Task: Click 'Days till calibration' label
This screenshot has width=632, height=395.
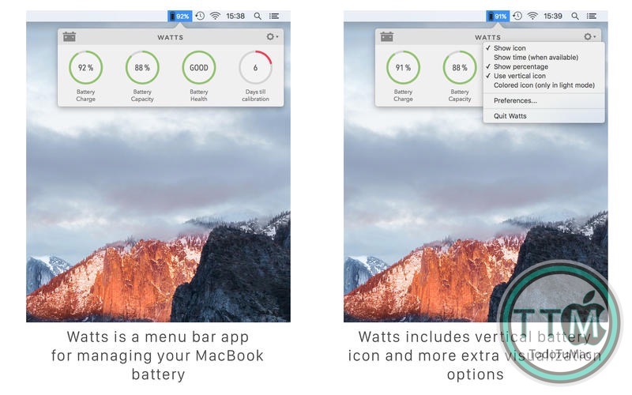Action: pos(255,95)
